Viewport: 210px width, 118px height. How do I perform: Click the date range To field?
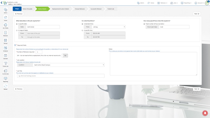[x=43, y=37]
